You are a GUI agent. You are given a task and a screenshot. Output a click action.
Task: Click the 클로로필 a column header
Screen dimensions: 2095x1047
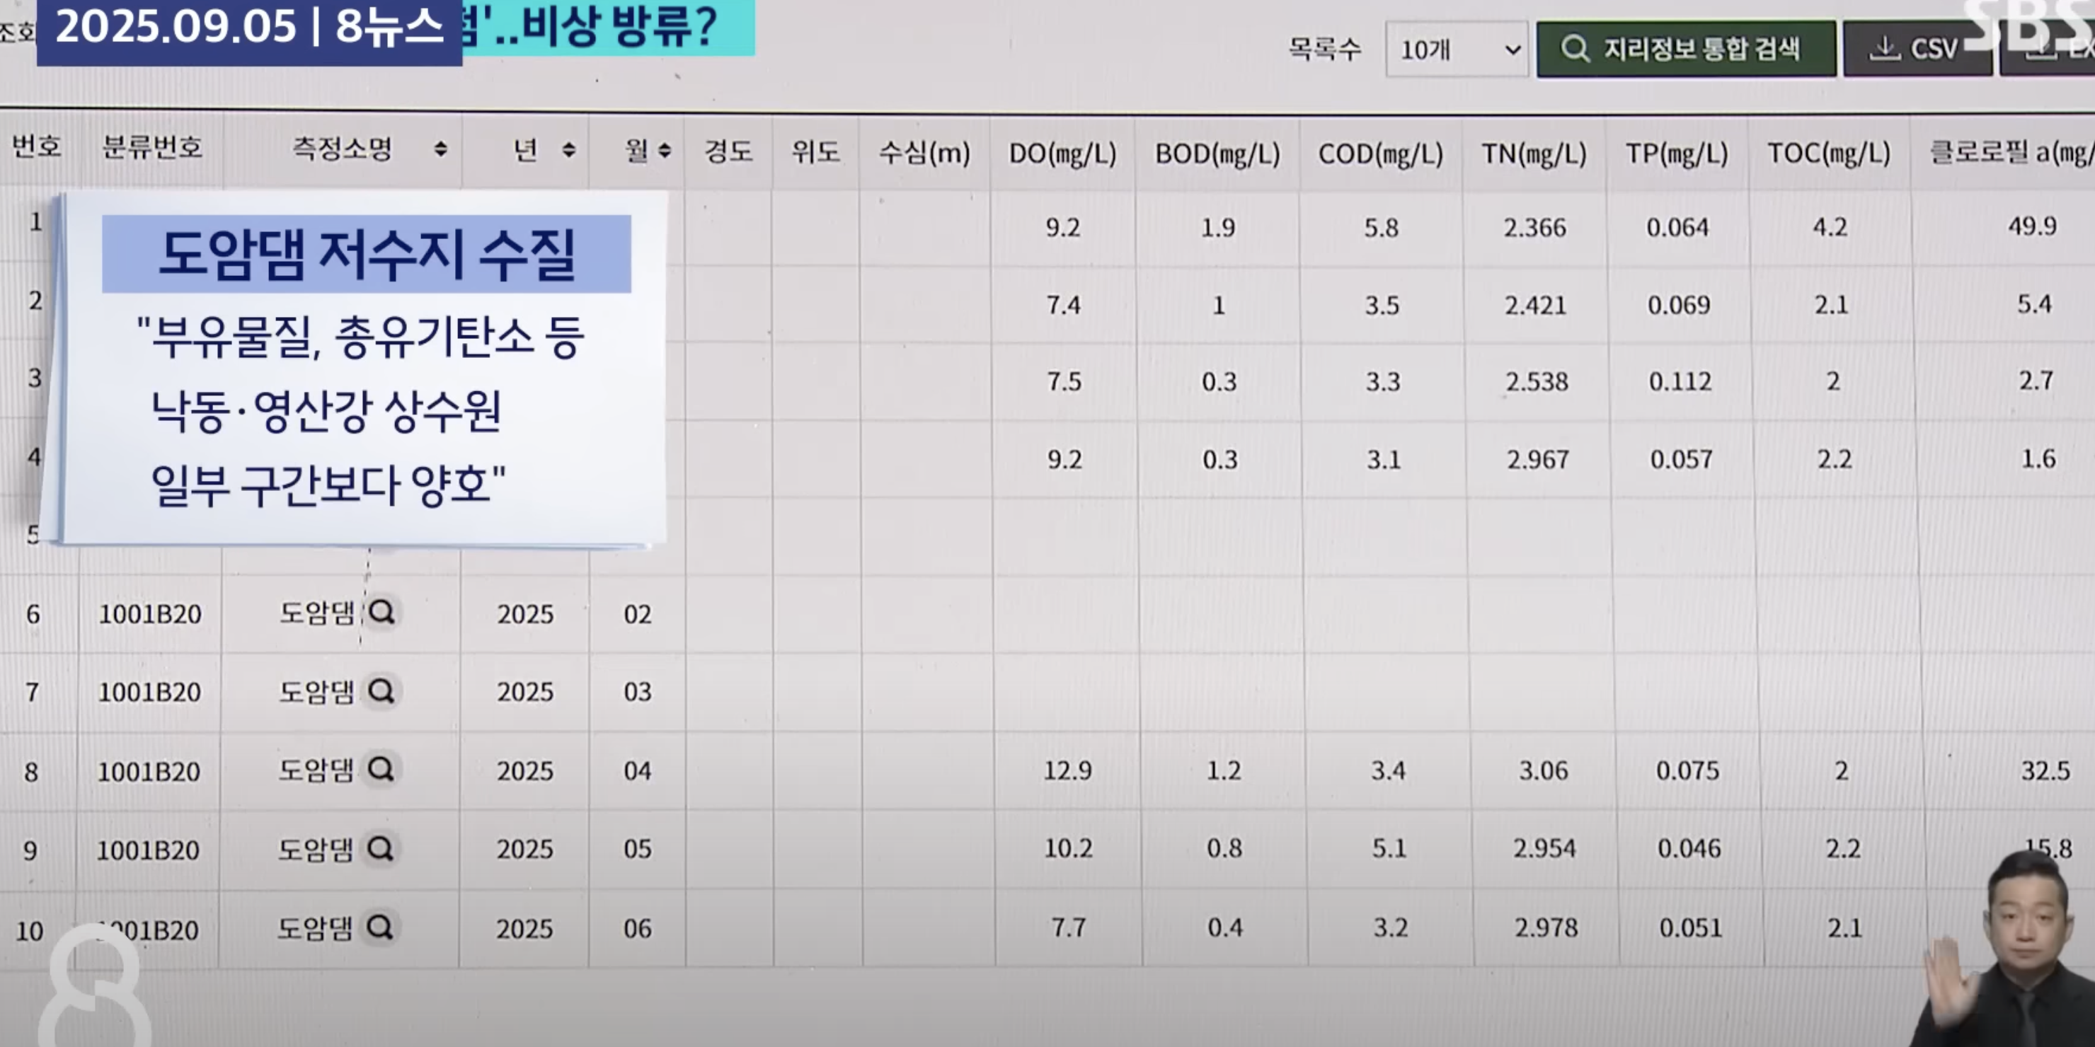2017,151
